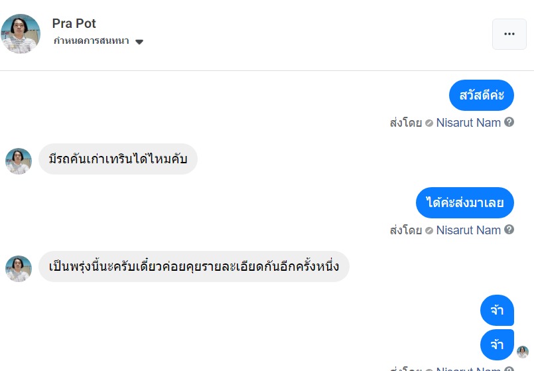
Task: Open Nisarut Nam link below สวัสดีค่ะ
Action: [x=468, y=123]
